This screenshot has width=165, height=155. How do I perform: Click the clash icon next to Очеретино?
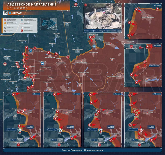point(42,63)
